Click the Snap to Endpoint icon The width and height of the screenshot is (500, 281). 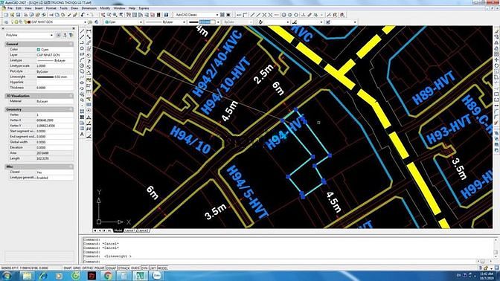[x=252, y=15]
